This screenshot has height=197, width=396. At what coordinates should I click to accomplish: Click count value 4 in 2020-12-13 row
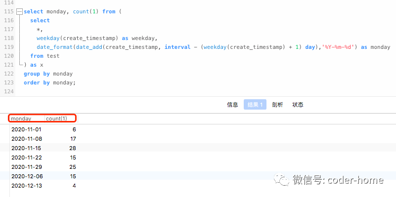(x=74, y=186)
